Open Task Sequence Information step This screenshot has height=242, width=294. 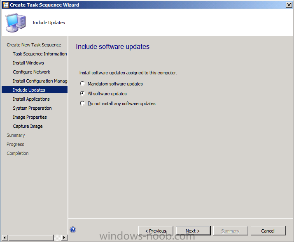pos(40,54)
